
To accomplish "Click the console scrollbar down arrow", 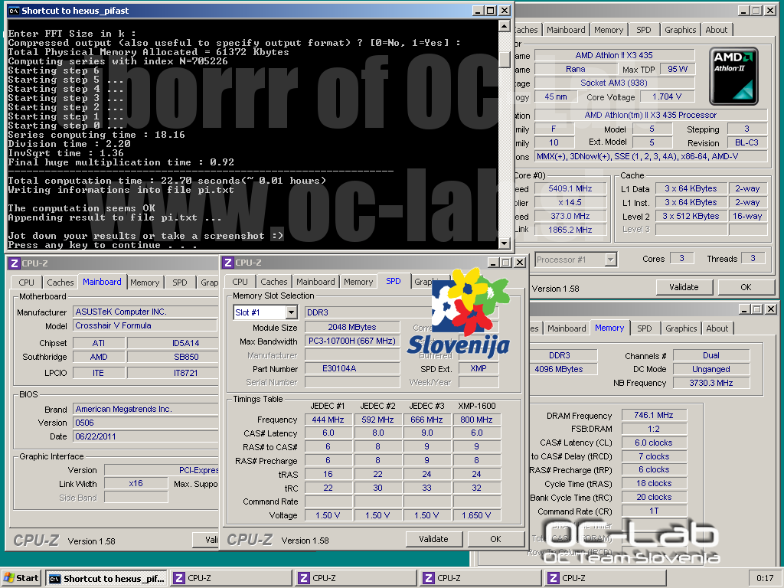I will point(505,243).
